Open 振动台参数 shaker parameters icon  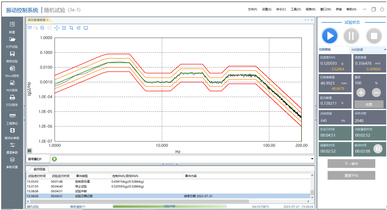(x=12, y=131)
